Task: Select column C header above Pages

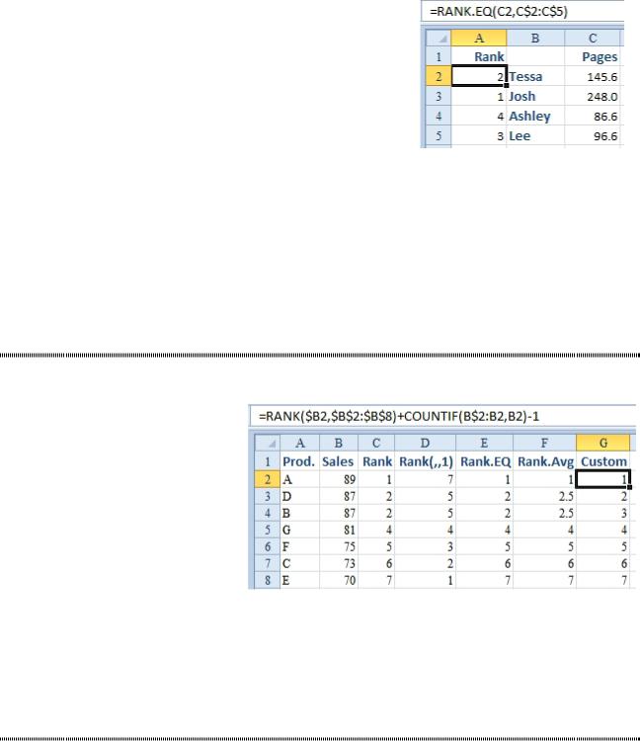Action: pos(593,38)
